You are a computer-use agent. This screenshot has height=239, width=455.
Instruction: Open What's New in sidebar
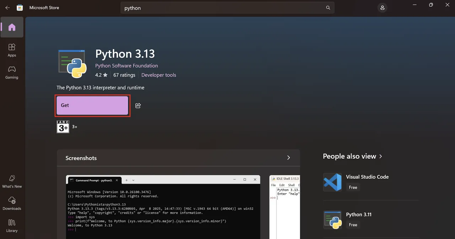click(12, 181)
